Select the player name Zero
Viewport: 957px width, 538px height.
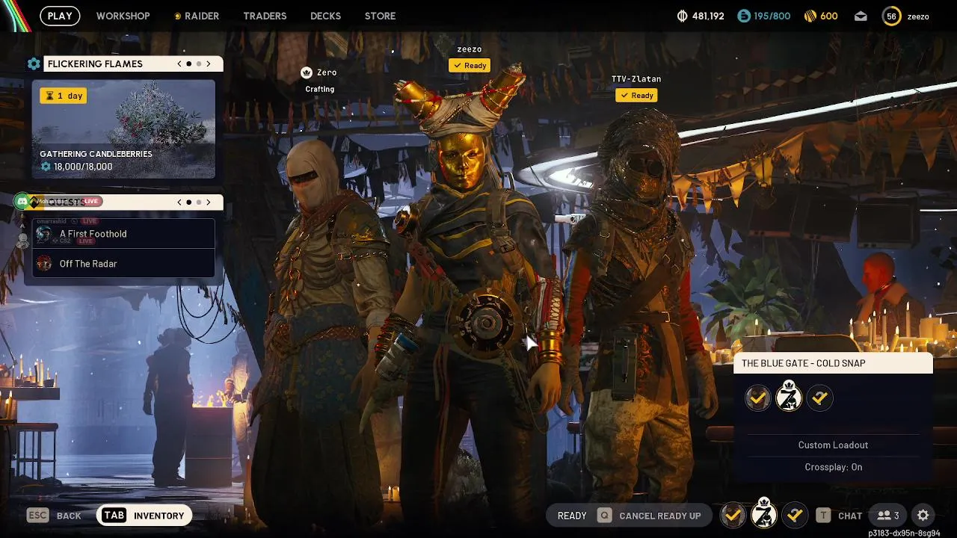point(327,72)
